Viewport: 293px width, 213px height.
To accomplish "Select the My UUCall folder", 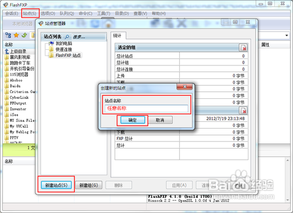I will tap(19, 126).
